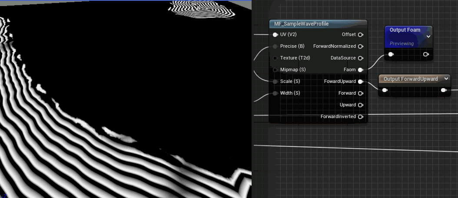Screen dimensions: 458x198
Task: Click the Scale (S) input pin
Action: 275,82
